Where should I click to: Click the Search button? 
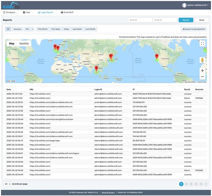tap(186, 20)
